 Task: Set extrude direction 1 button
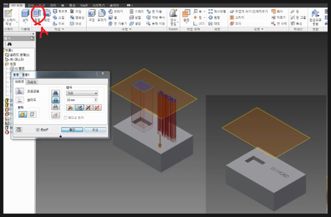tap(71, 107)
